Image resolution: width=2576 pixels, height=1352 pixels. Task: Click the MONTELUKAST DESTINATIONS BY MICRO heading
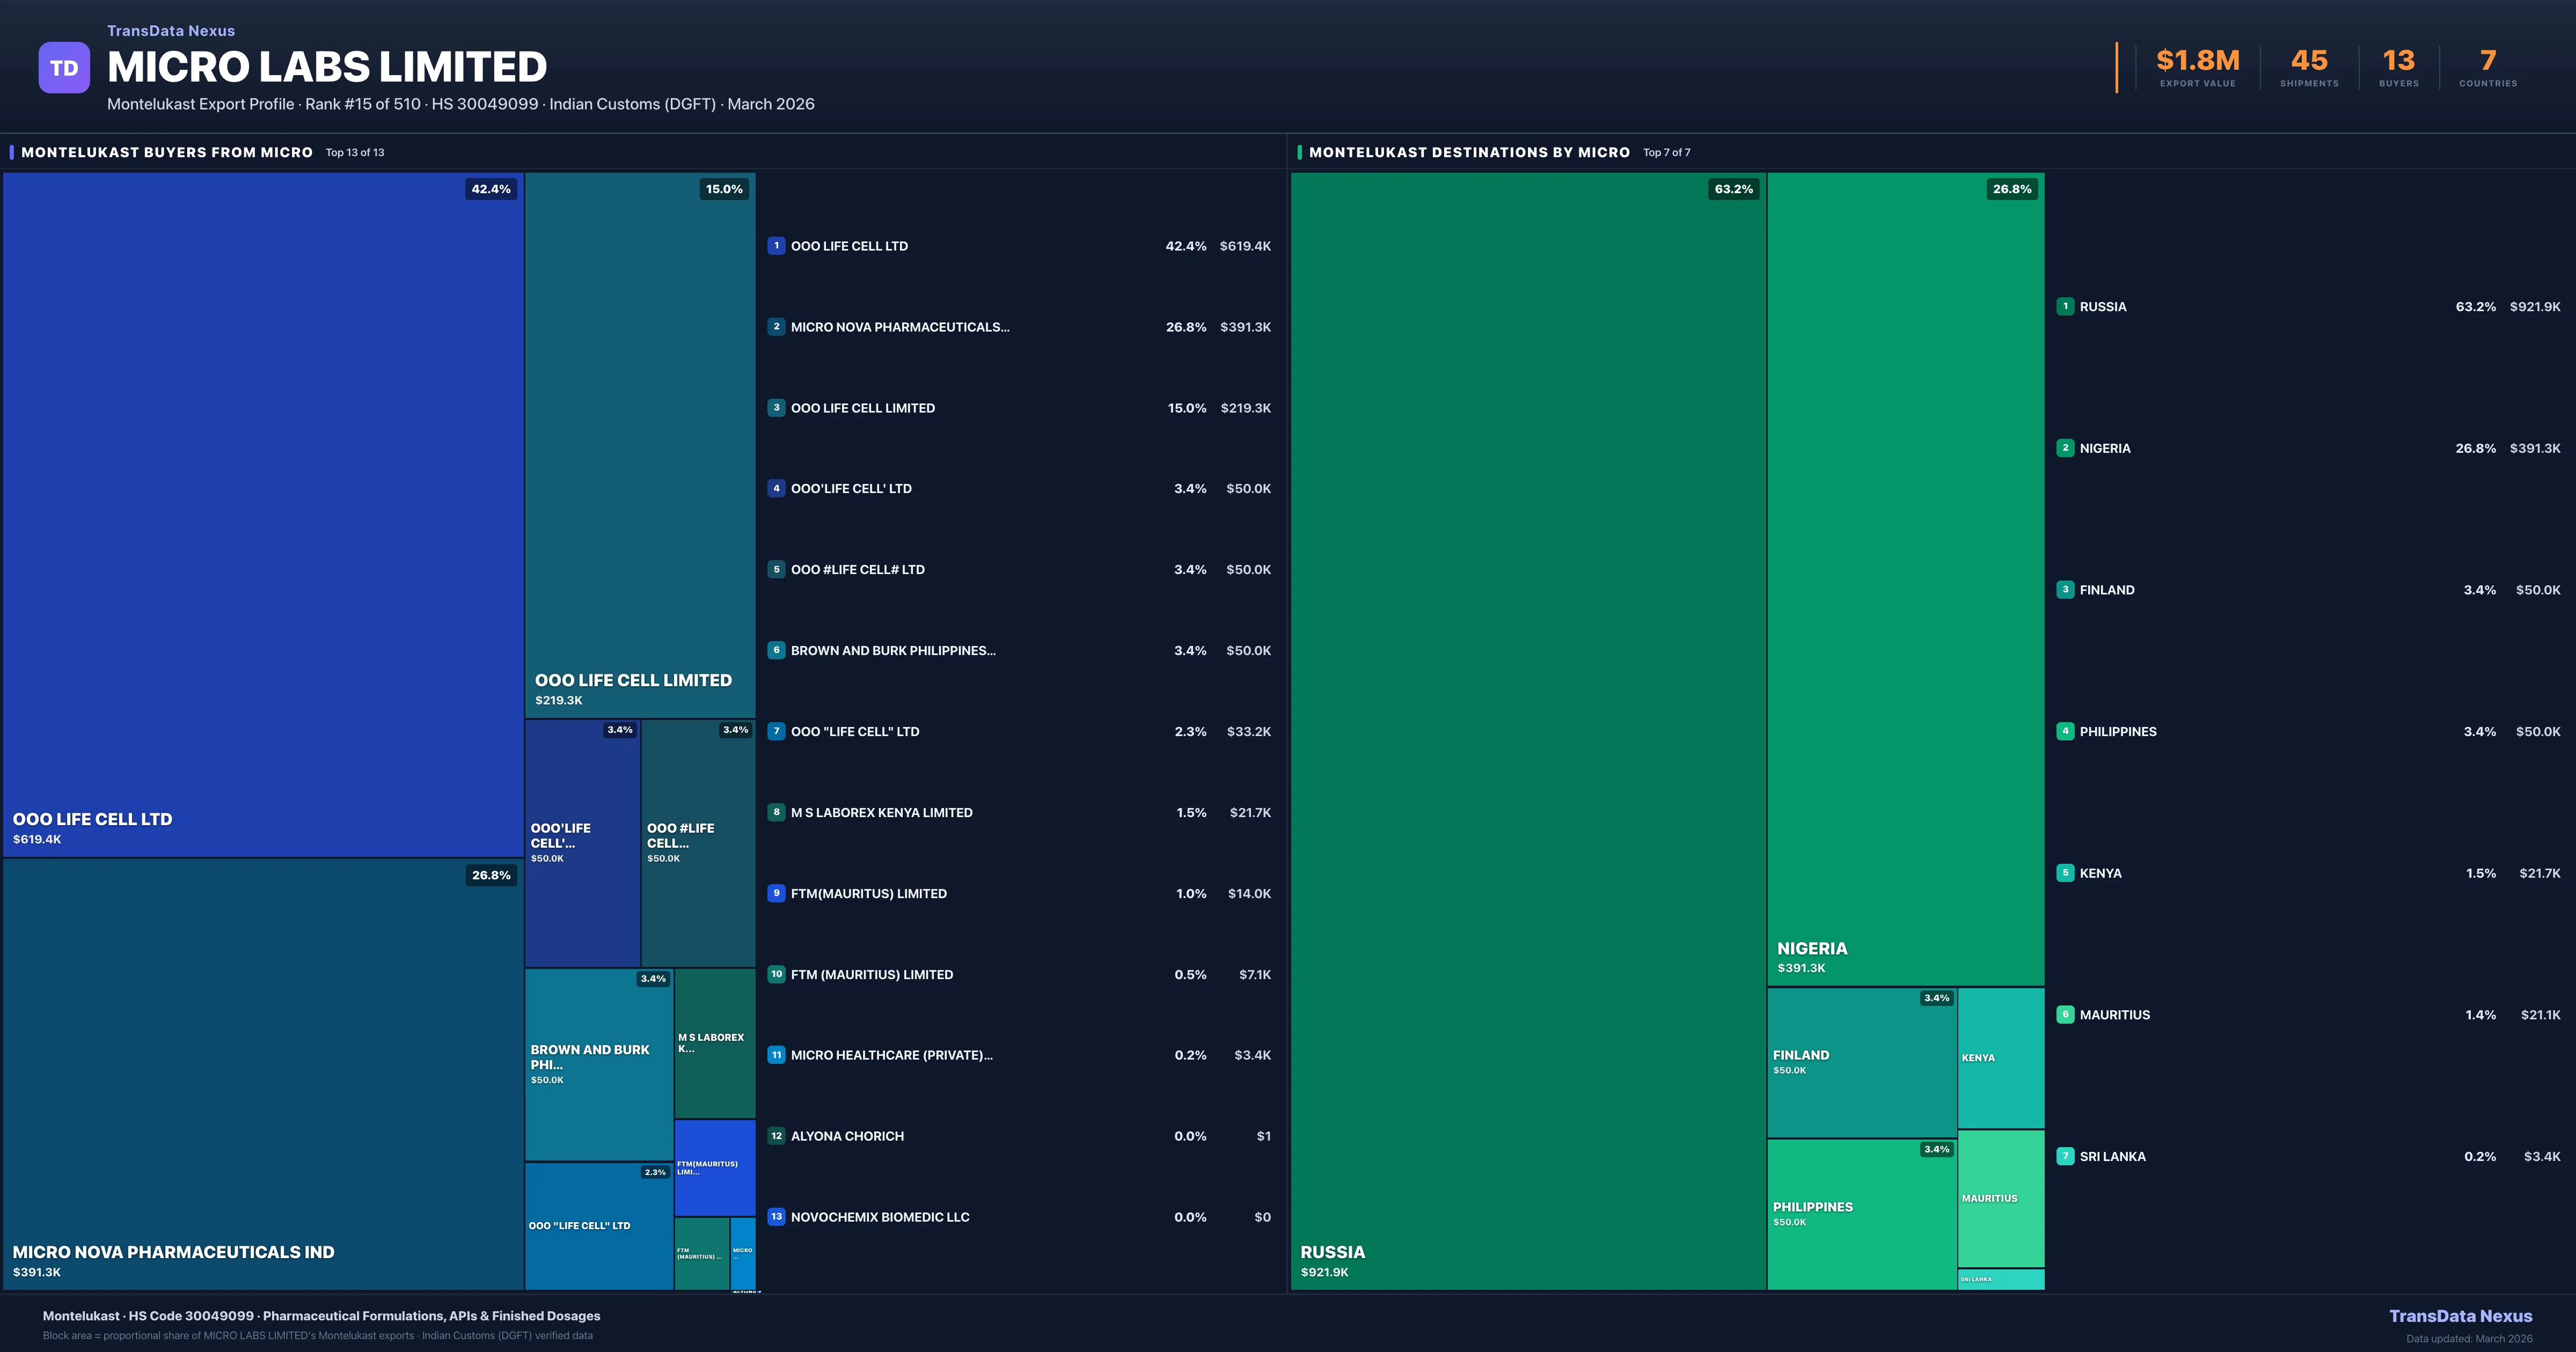(x=1469, y=152)
